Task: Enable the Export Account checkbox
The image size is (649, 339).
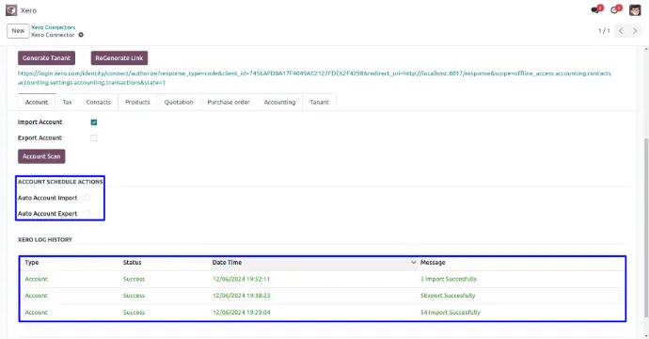Action: tap(94, 138)
